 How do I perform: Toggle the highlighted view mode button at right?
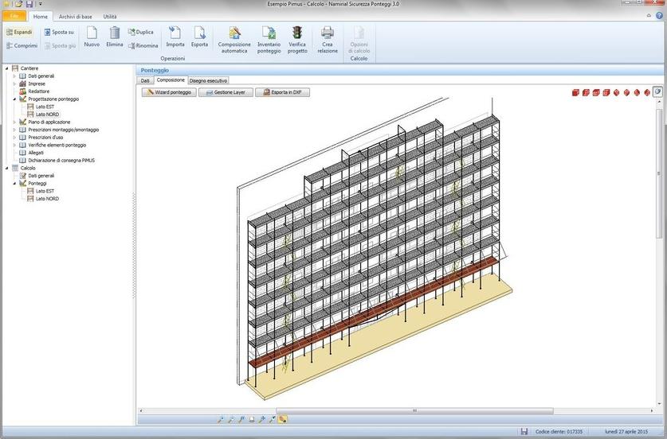tap(657, 92)
